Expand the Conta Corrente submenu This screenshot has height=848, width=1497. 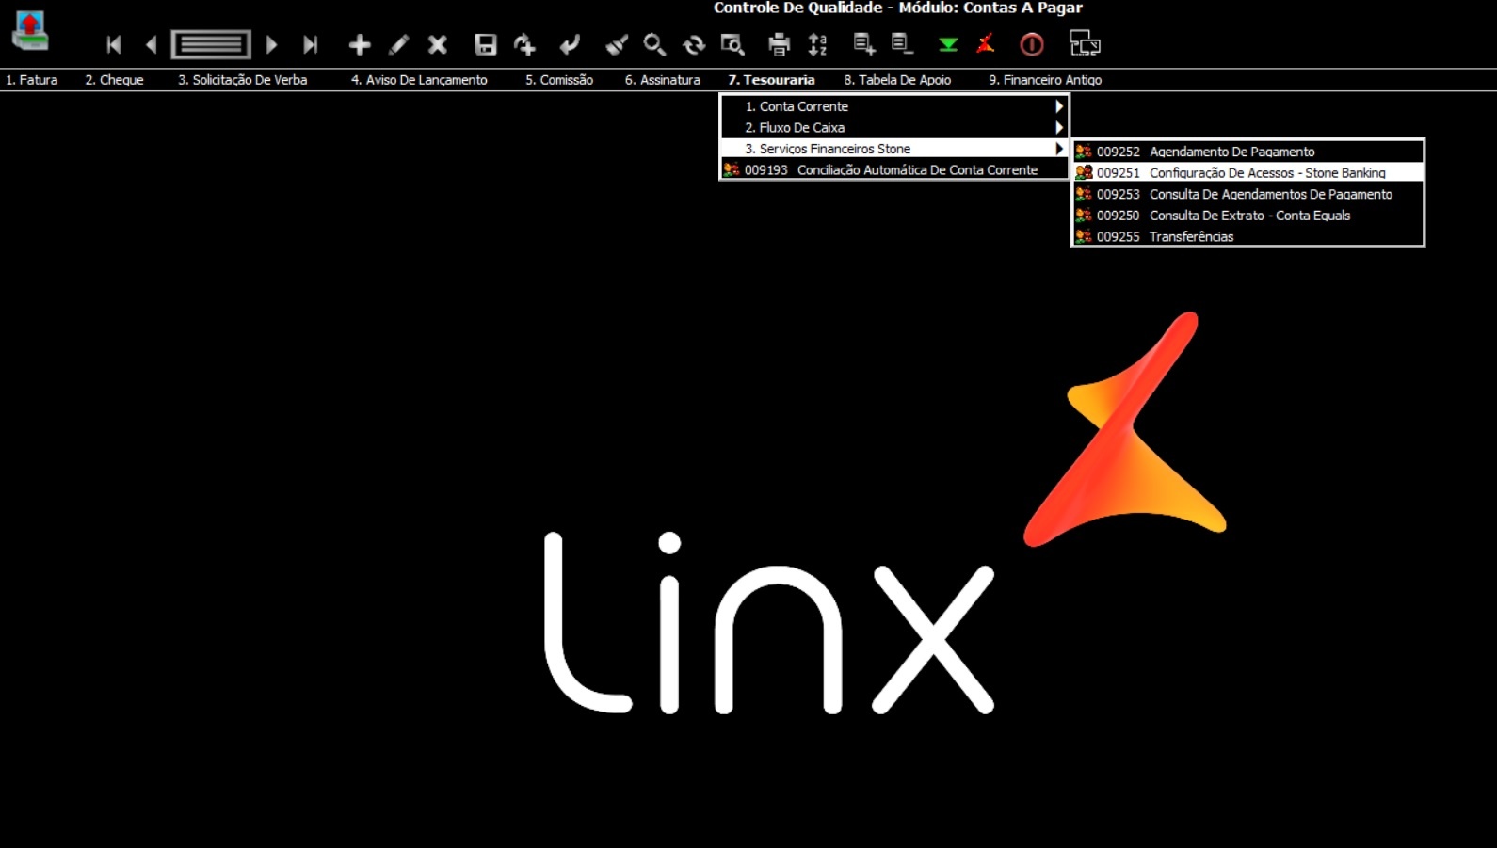(x=893, y=106)
